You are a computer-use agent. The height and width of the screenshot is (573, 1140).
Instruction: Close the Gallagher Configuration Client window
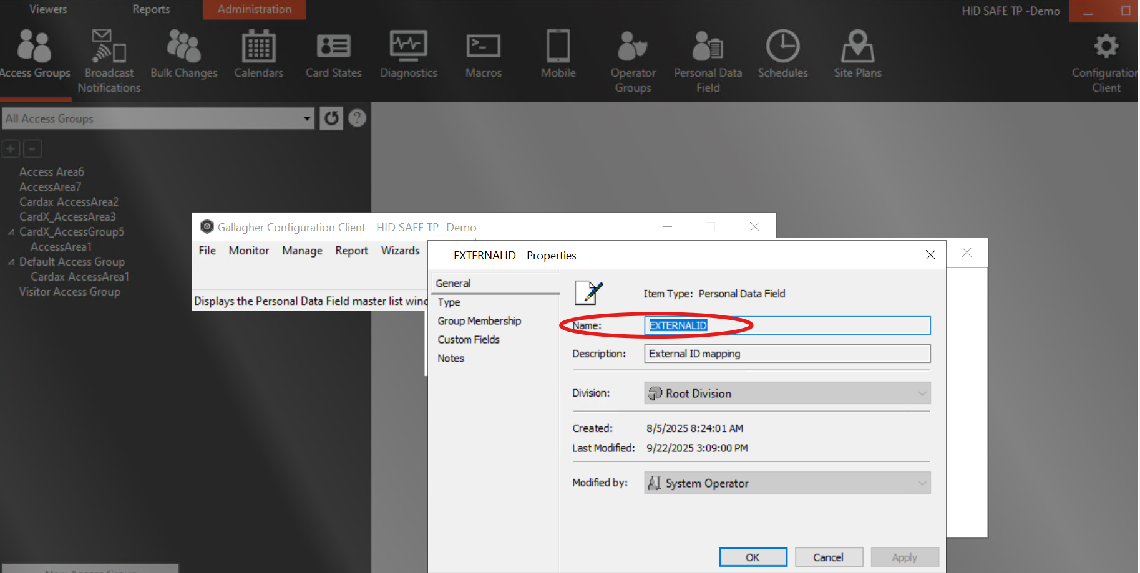(754, 226)
